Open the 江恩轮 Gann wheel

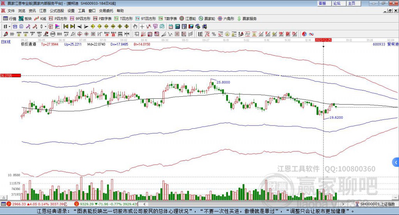[188, 19]
